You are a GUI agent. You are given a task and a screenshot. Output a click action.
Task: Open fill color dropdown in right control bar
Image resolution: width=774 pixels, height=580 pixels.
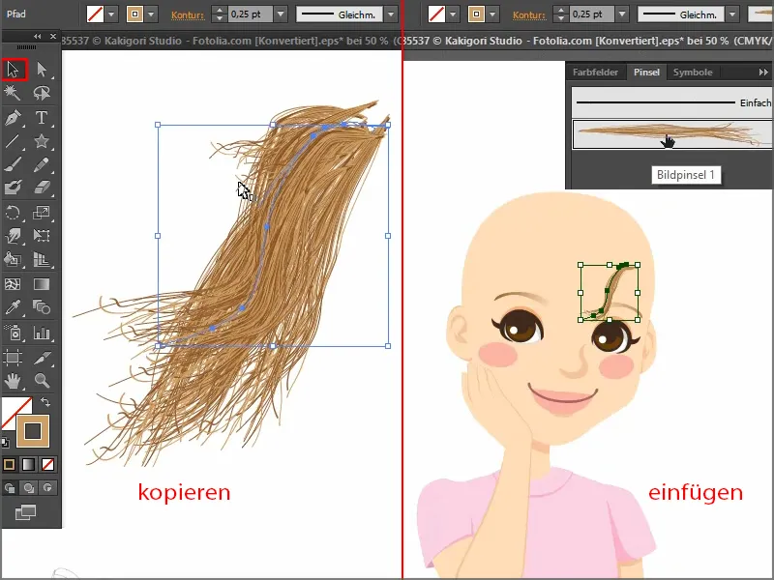coord(453,14)
